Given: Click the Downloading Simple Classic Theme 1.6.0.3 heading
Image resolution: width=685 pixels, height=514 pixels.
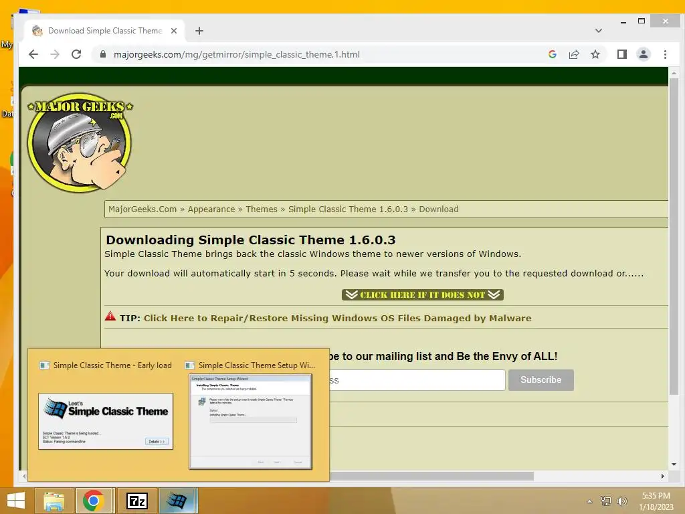Looking at the screenshot, I should point(251,240).
